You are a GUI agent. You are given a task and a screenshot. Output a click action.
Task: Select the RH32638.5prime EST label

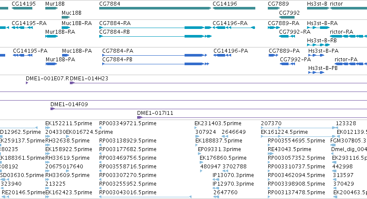coord(67,141)
